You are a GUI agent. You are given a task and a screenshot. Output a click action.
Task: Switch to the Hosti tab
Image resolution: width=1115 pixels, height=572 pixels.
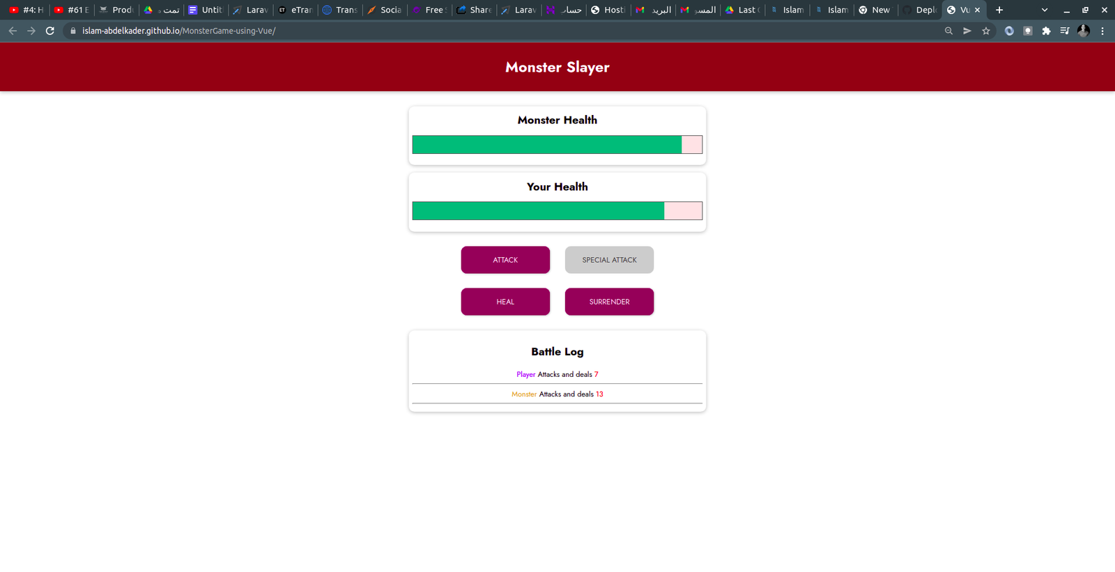(x=608, y=10)
